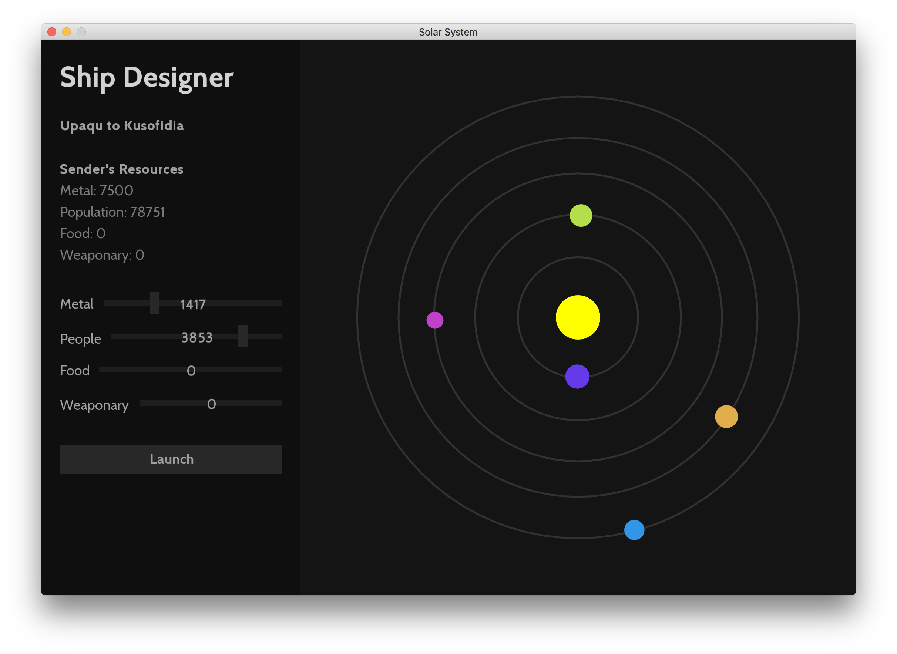Screen dimensions: 897x654
Task: Click the Population: 78751 readout
Action: click(x=112, y=212)
